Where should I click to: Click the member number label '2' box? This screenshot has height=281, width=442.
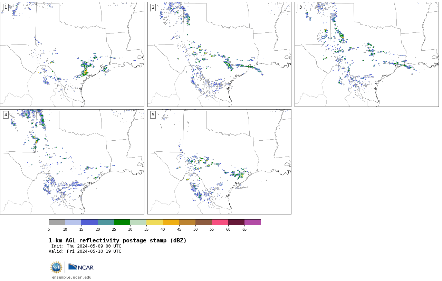153,7
